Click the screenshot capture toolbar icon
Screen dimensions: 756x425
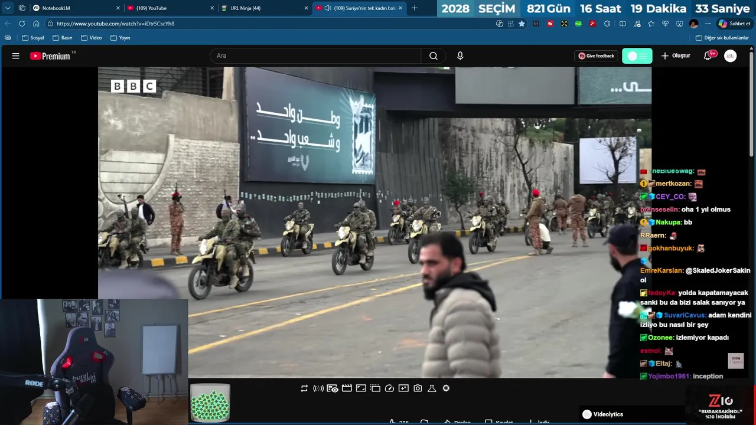pyautogui.click(x=679, y=24)
